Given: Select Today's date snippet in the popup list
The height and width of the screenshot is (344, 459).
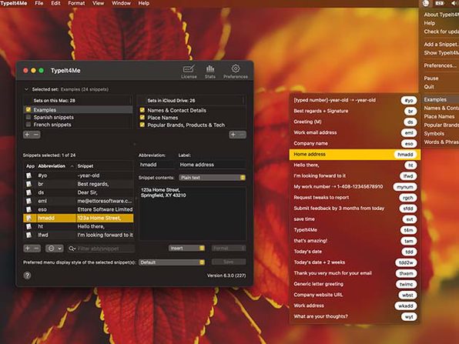Looking at the screenshot, I should (355, 252).
